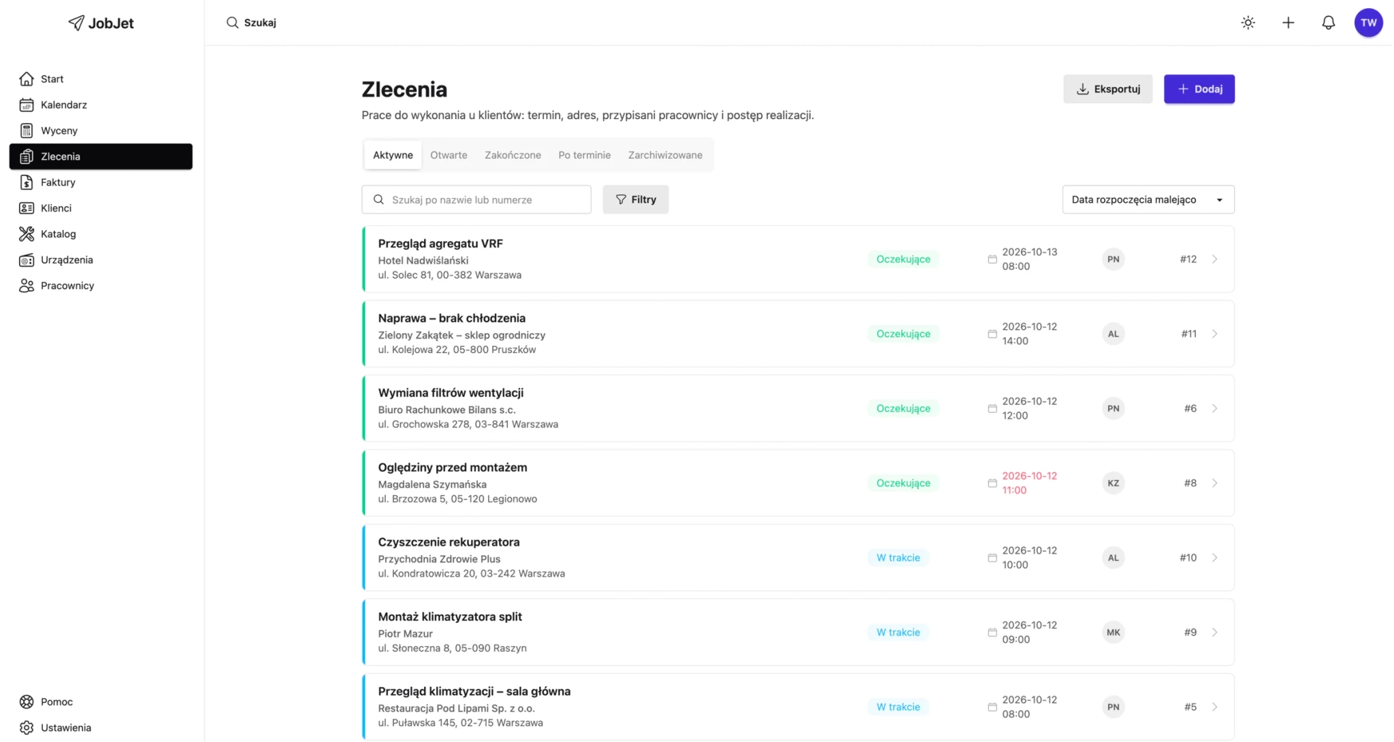Open order #6 via its chevron

tap(1214, 409)
